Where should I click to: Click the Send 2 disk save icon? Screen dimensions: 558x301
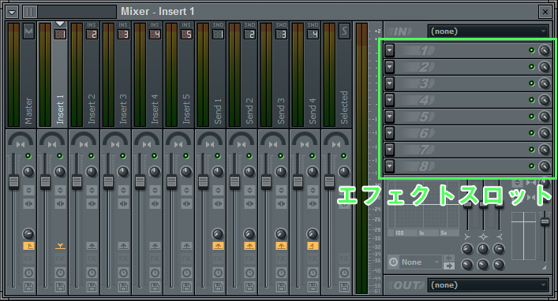[249, 287]
